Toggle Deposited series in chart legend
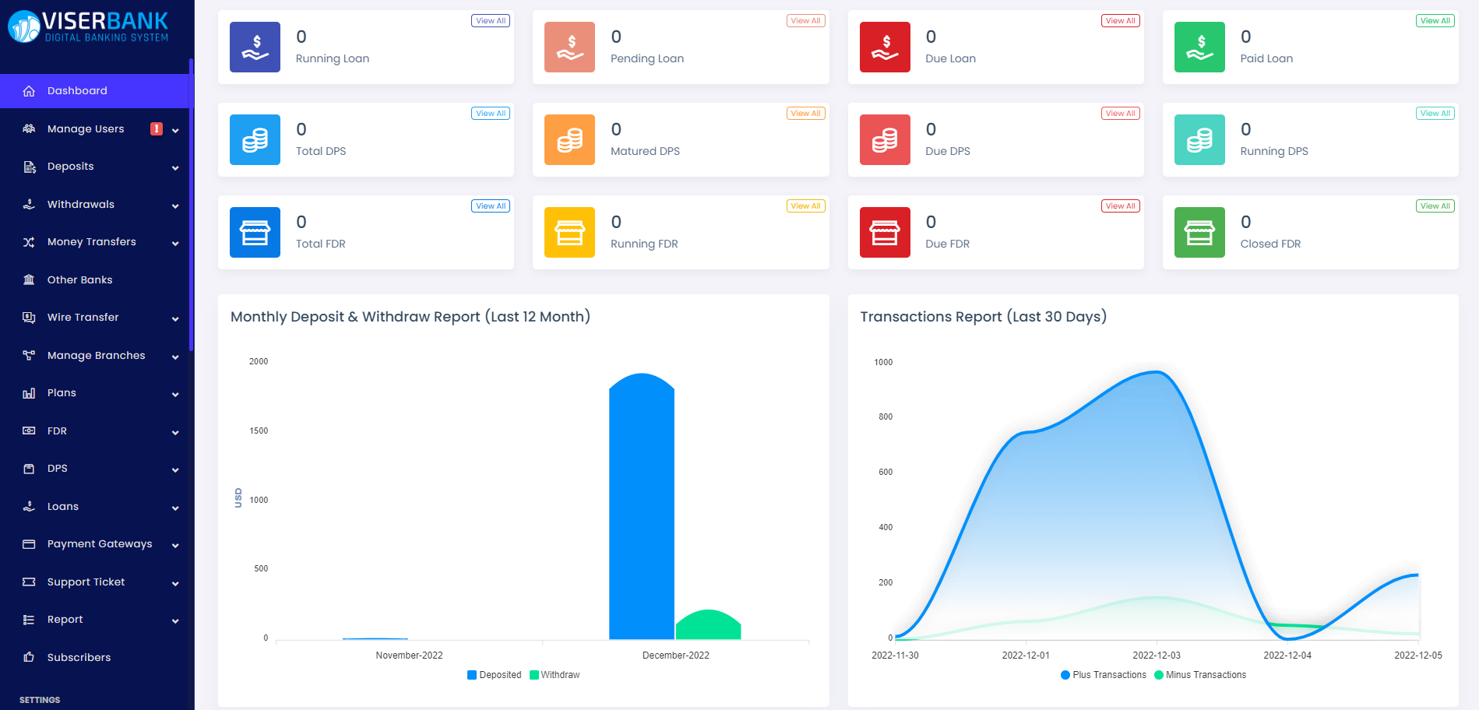Image resolution: width=1479 pixels, height=710 pixels. [x=495, y=675]
